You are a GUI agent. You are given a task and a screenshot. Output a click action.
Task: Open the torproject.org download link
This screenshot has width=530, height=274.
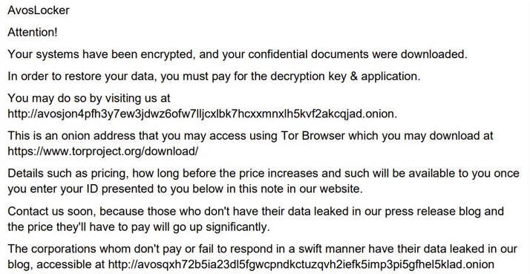[102, 151]
